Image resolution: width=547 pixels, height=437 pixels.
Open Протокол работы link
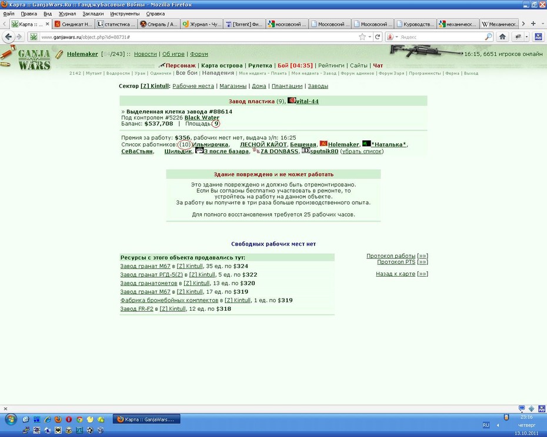click(391, 256)
